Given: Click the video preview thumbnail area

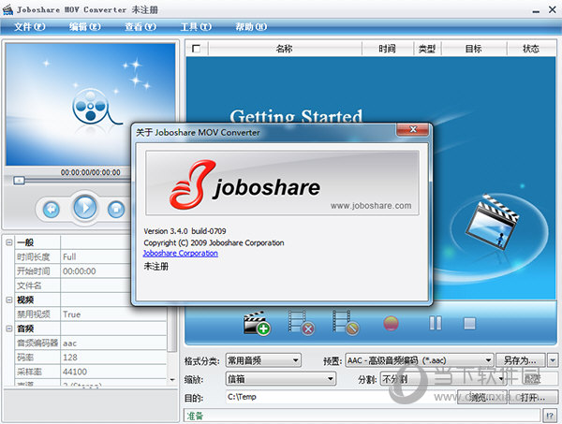Looking at the screenshot, I should coord(90,105).
